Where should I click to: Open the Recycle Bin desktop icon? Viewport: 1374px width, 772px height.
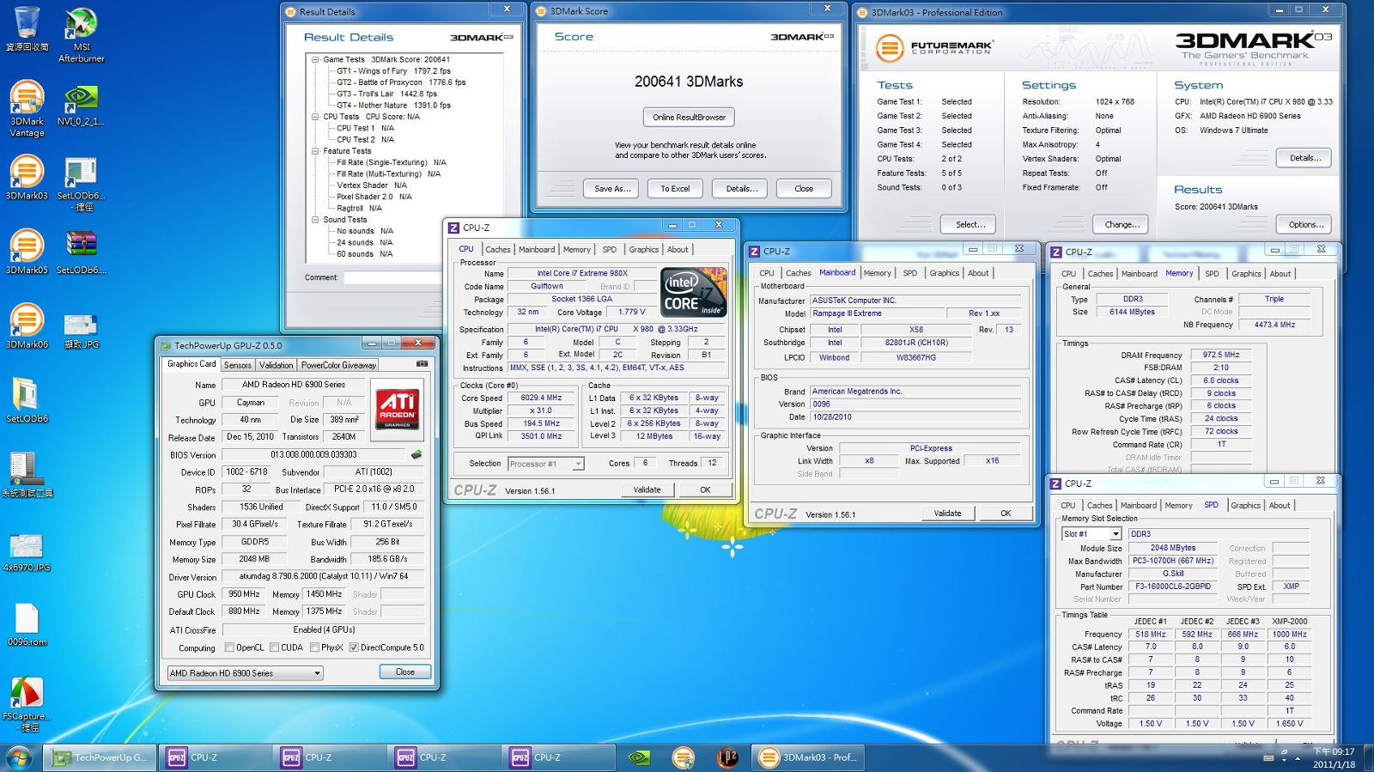tap(27, 28)
